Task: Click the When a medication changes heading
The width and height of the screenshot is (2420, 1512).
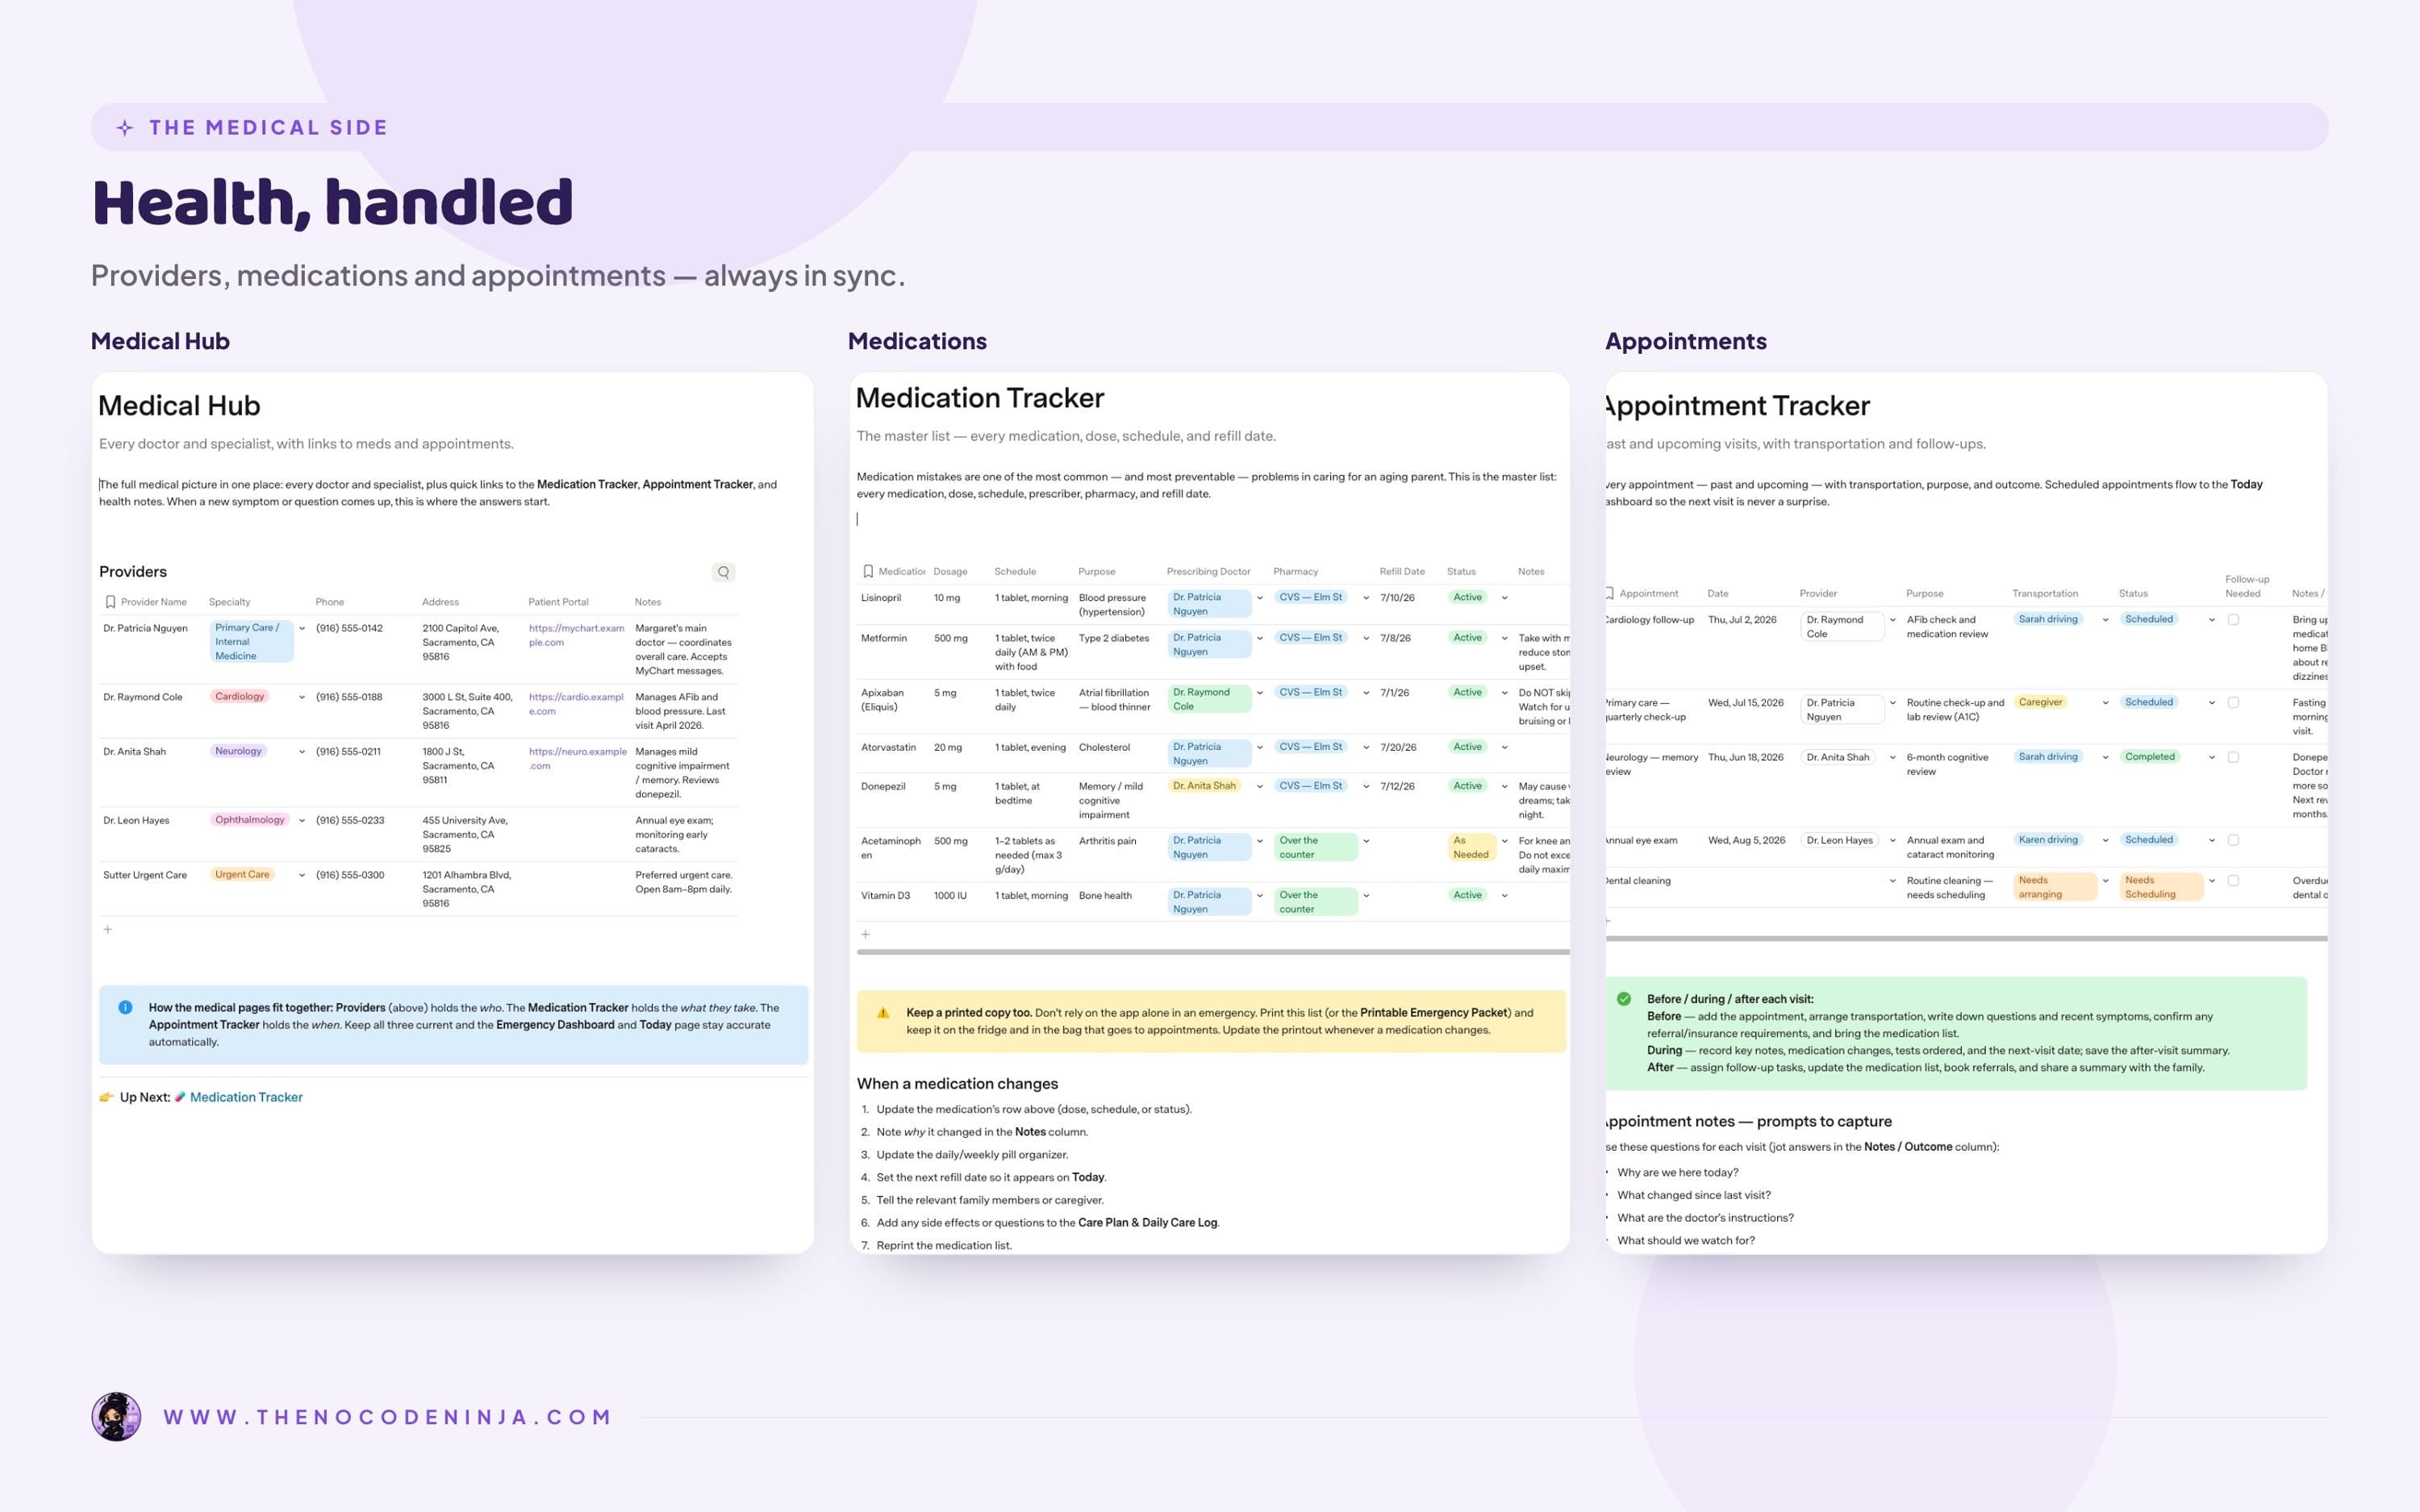Action: point(957,1084)
